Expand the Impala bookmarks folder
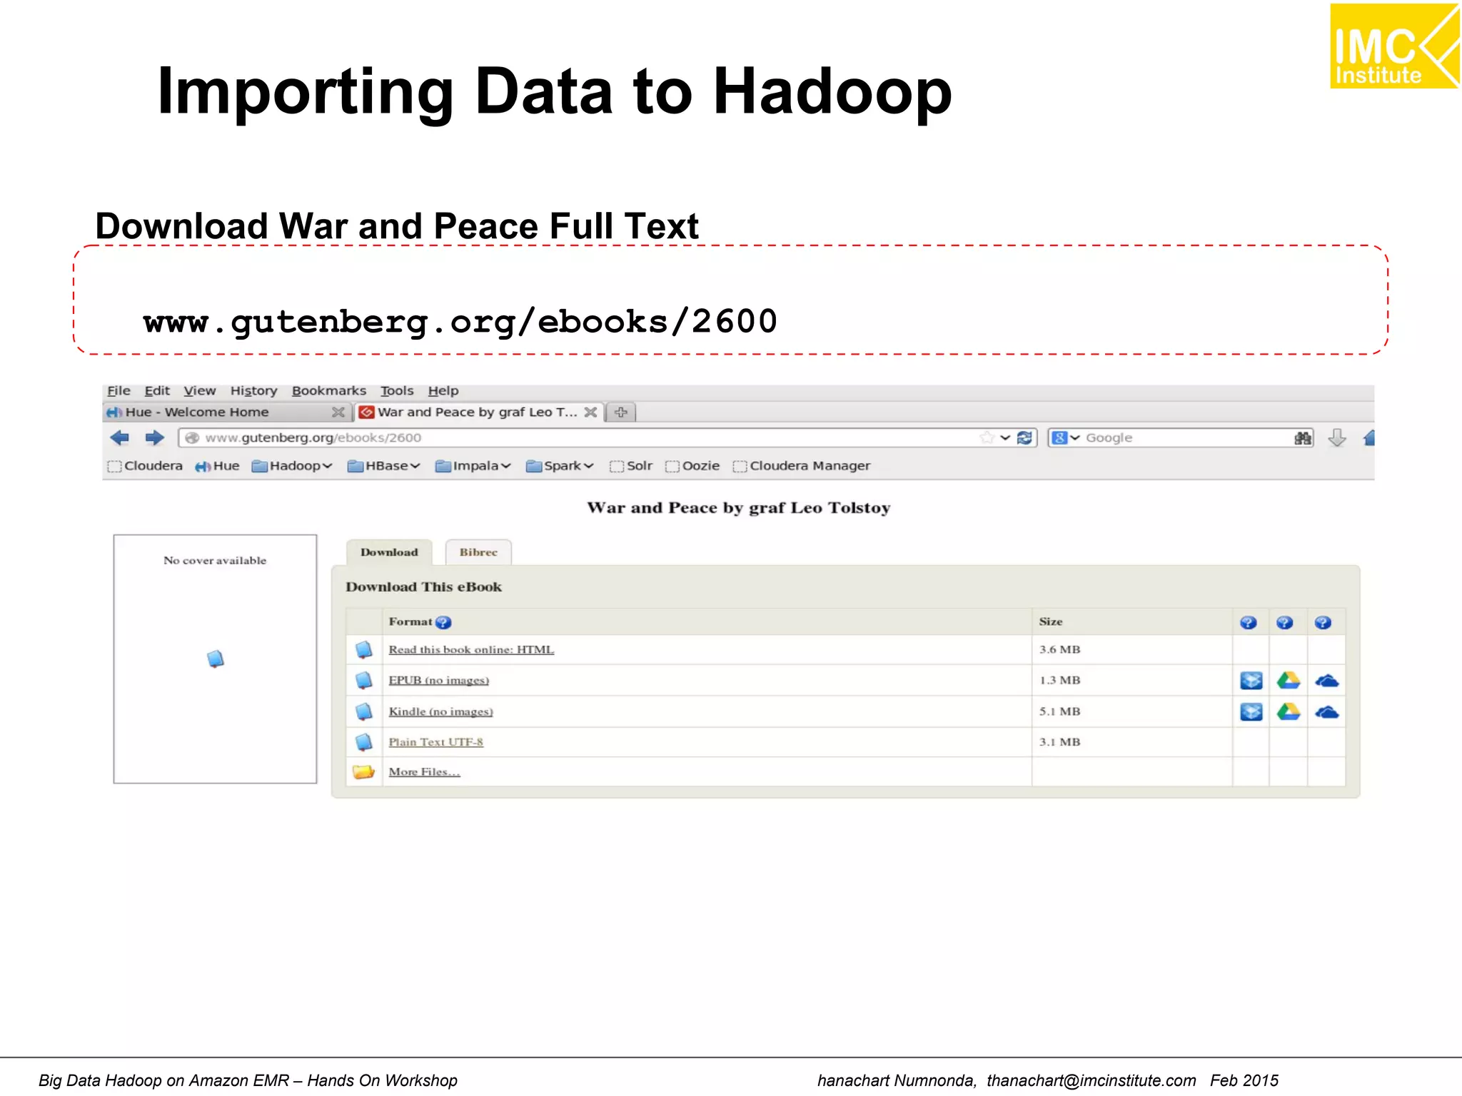Screen dimensions: 1462x1096 click(473, 466)
